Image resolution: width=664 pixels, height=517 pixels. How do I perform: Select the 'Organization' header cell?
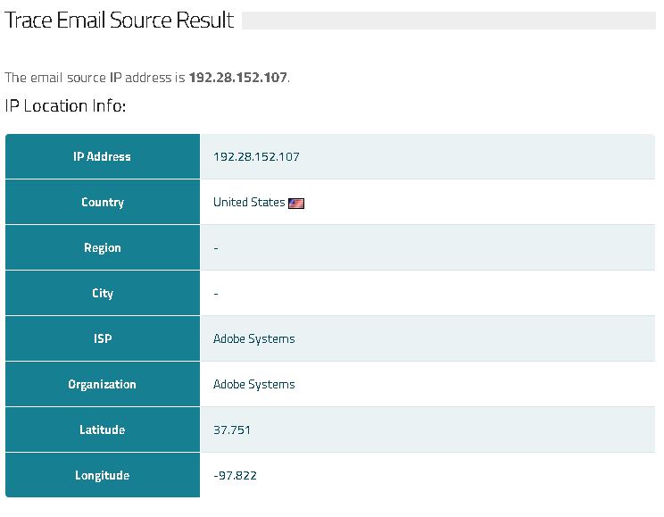(x=103, y=385)
